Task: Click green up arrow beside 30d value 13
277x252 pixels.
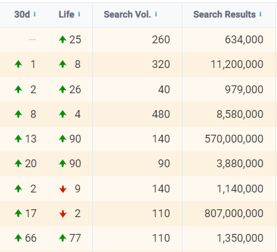Action: (x=18, y=139)
